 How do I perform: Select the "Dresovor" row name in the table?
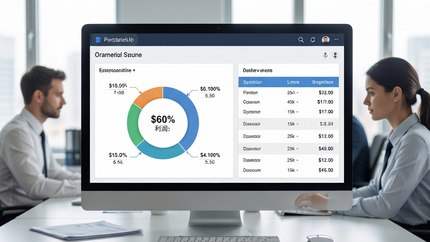click(252, 124)
